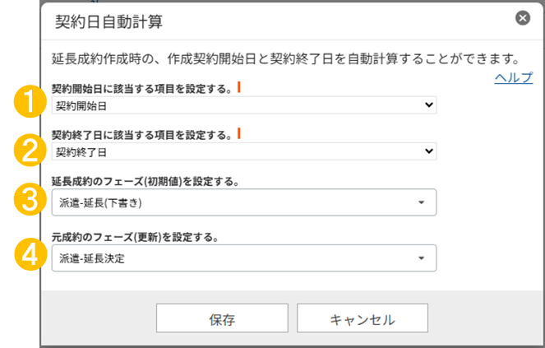The height and width of the screenshot is (348, 545).
Task: Click the yellow number 3 badge
Action: [x=30, y=201]
